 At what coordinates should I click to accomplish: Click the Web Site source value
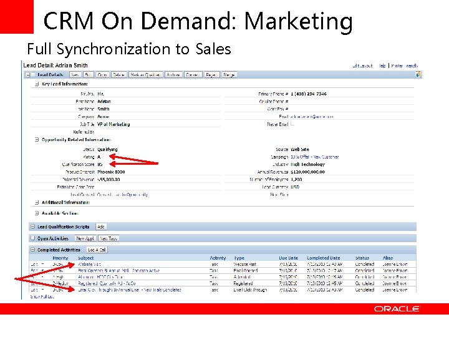coord(300,149)
